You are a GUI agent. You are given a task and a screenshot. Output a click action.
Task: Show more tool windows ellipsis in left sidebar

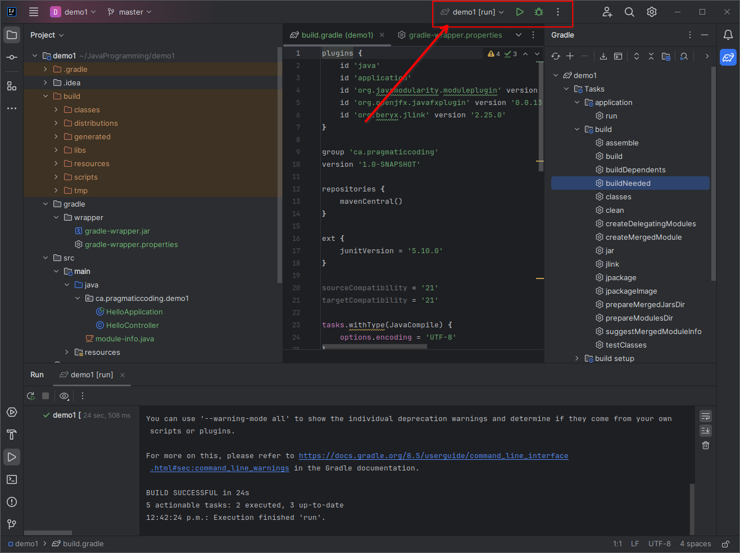click(12, 108)
